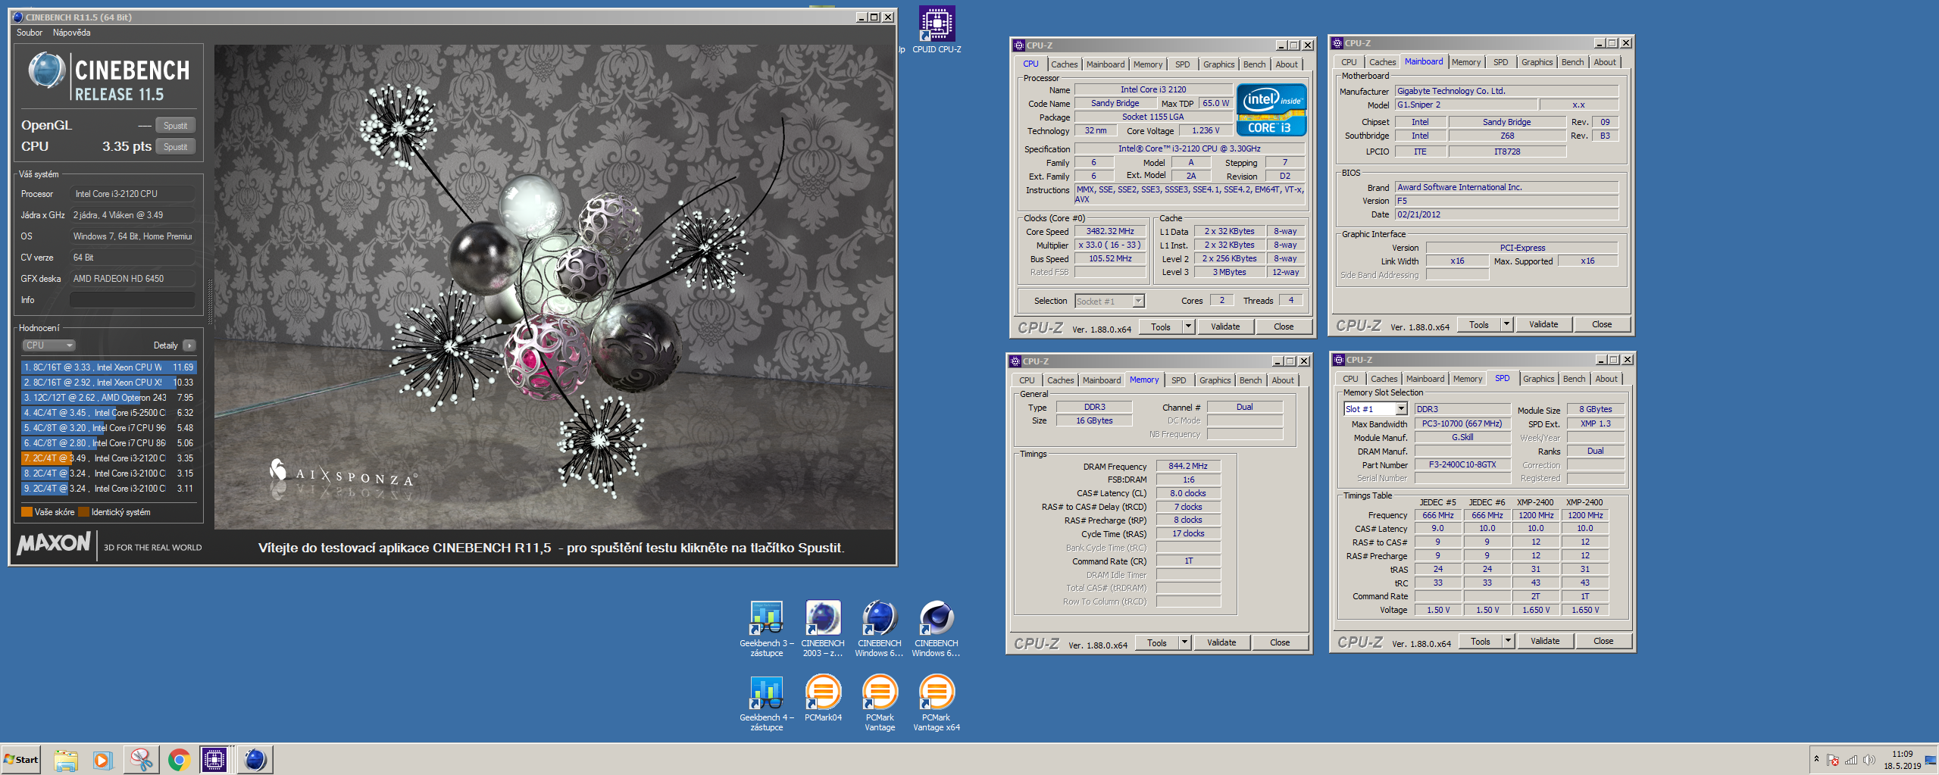Launch Windows Media Player from taskbar

pyautogui.click(x=103, y=759)
